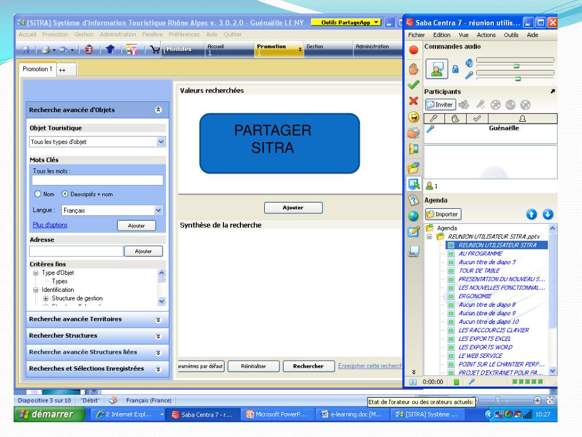Click the checkmark column header in participants list
This screenshot has height=437, width=582.
[x=477, y=118]
